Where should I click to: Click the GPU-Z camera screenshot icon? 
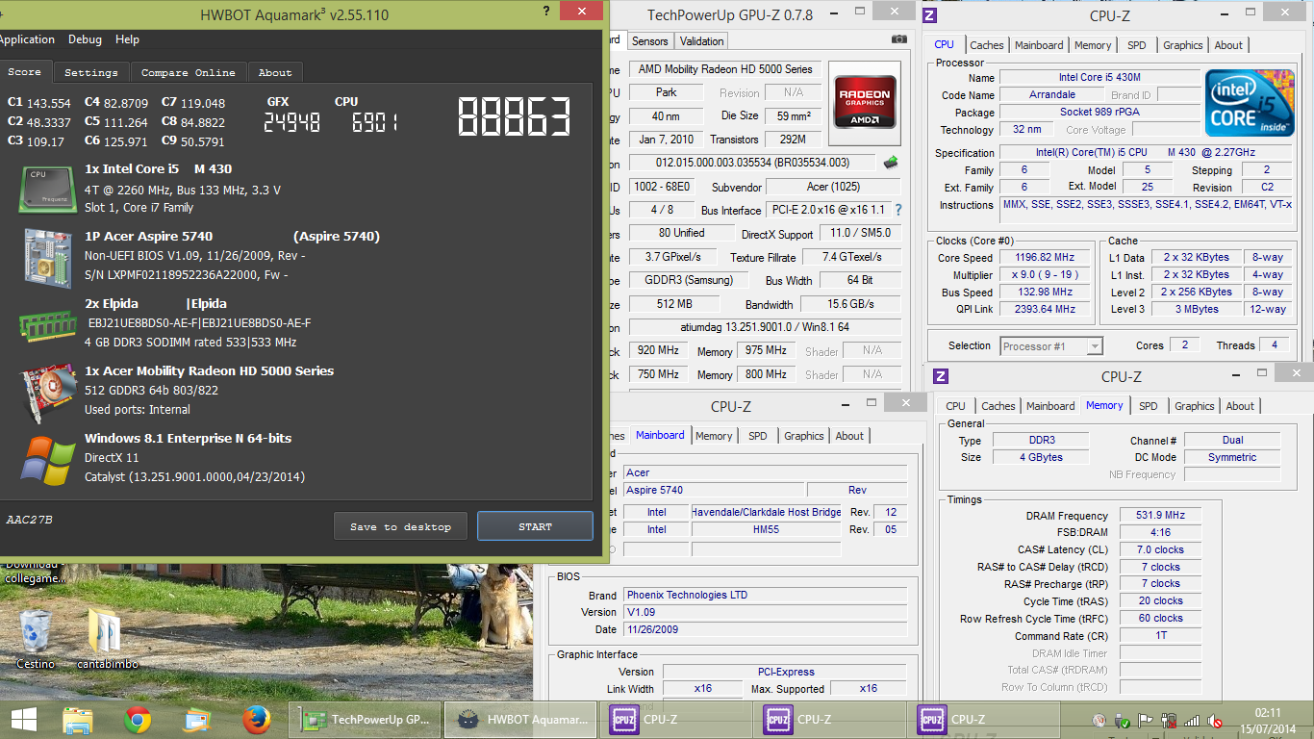(x=898, y=39)
